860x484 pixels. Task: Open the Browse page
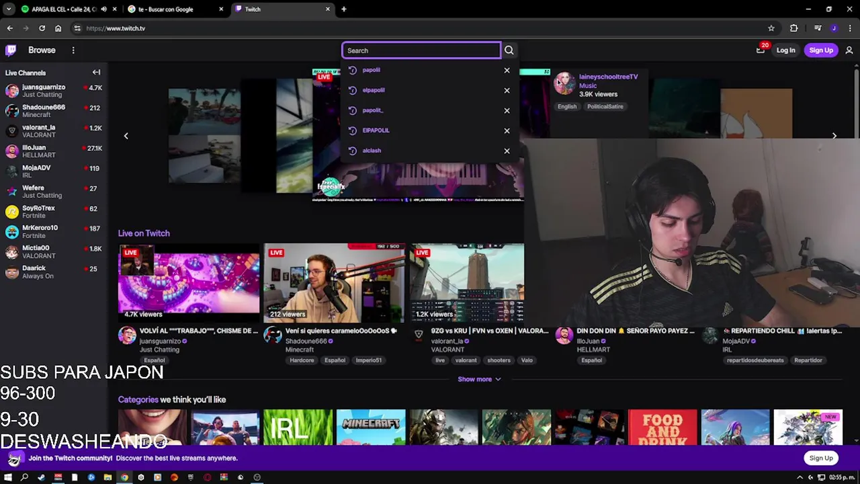(x=42, y=50)
